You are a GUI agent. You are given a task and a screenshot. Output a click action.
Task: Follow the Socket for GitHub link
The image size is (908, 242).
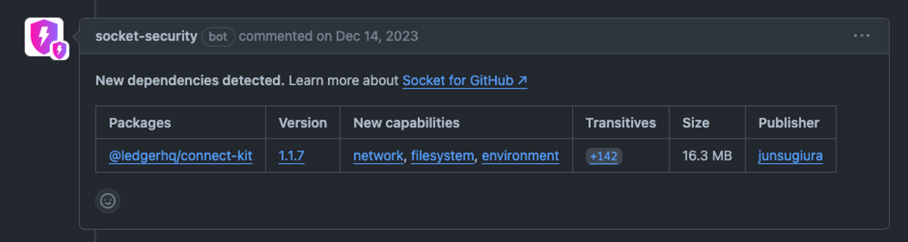pyautogui.click(x=464, y=81)
